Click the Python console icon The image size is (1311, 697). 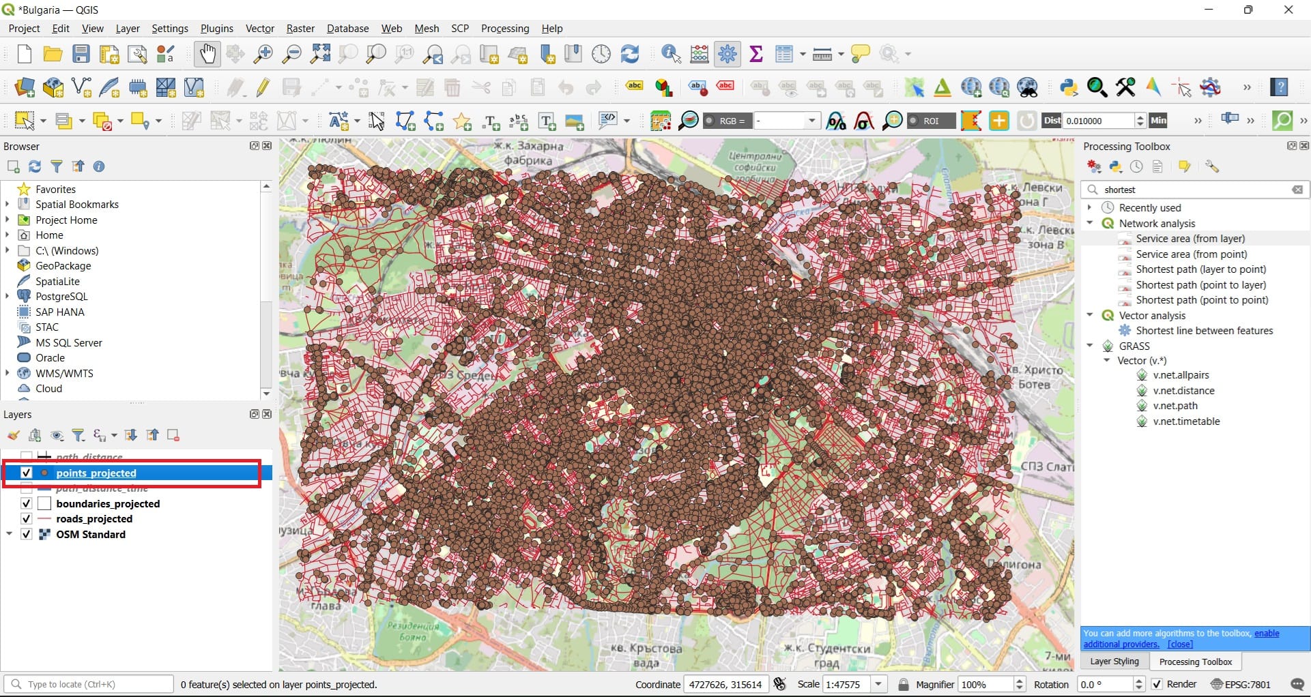1069,87
